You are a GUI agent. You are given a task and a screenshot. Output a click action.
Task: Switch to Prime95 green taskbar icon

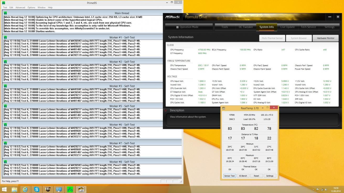(x=70, y=189)
